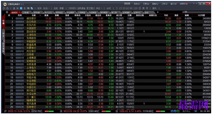Click the blue 行 quotes icon
Image resolution: width=214 pixels, height=115 pixels.
tap(21, 8)
